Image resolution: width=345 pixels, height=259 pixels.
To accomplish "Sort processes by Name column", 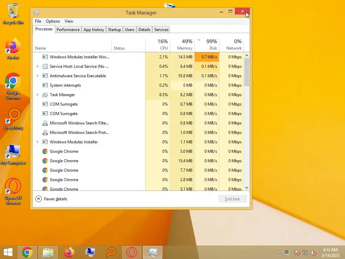I will (x=72, y=45).
